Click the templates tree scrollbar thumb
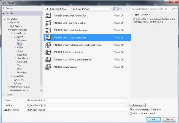Image resolution: width=179 pixels, height=123 pixels. pos(41,52)
